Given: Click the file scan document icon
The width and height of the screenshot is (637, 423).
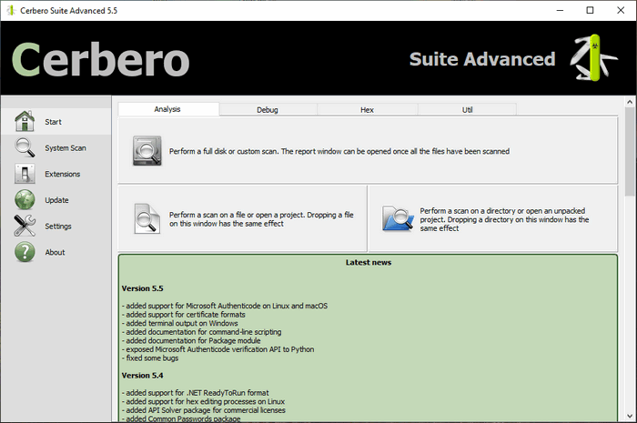Looking at the screenshot, I should [147, 219].
